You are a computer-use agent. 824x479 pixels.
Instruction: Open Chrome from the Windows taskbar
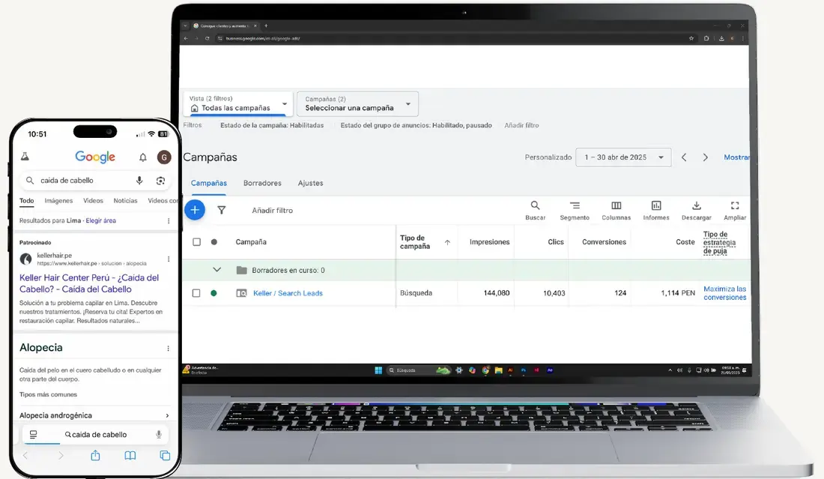click(485, 370)
